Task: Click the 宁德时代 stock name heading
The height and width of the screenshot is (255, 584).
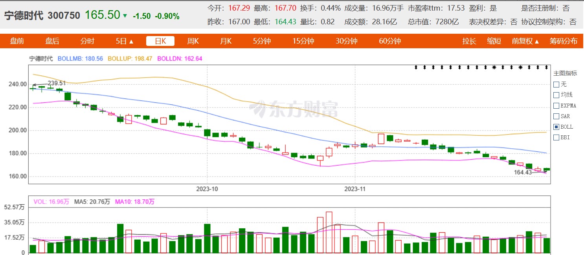Action: click(24, 16)
